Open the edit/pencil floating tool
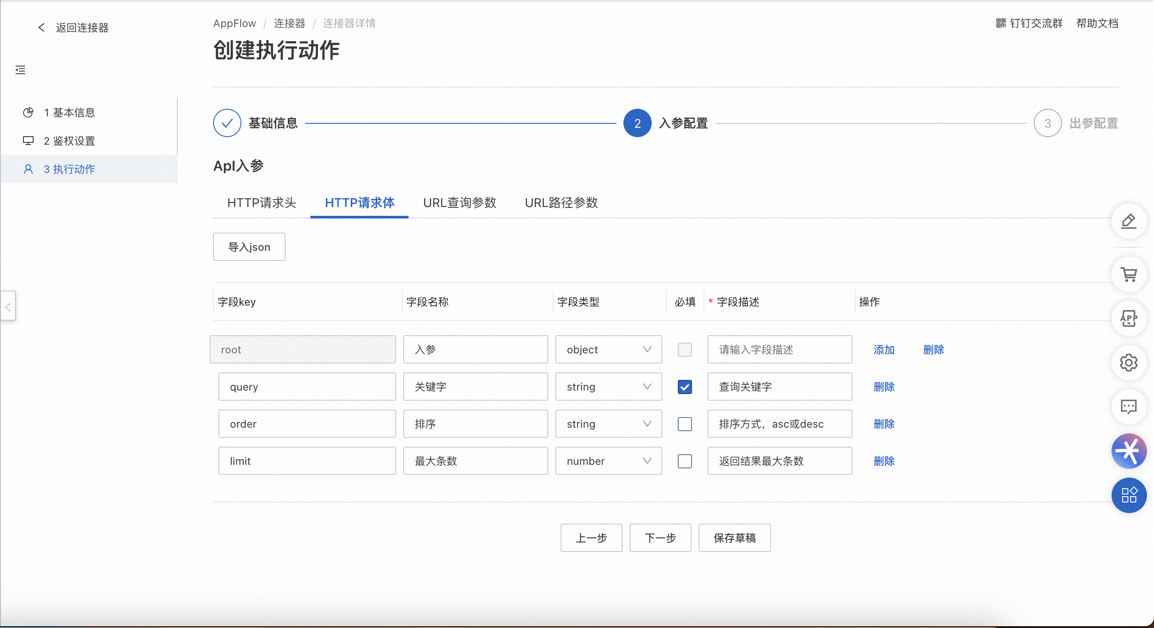 click(x=1128, y=221)
